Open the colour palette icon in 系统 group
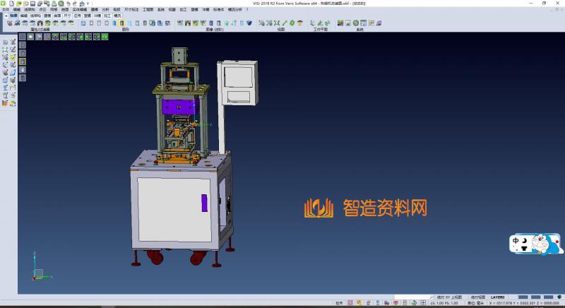Screen dimensions: 565x308 [340, 23]
